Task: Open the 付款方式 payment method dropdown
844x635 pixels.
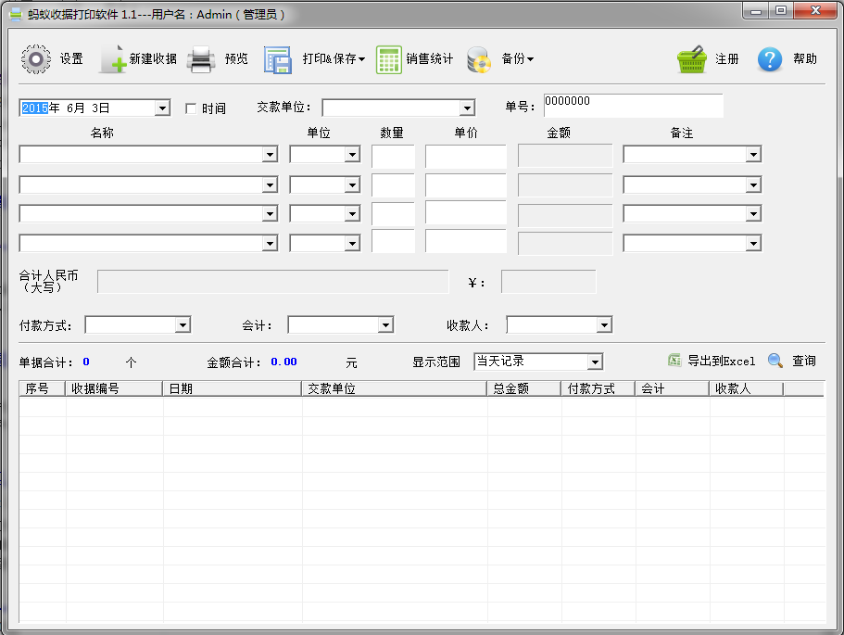Action: (183, 324)
